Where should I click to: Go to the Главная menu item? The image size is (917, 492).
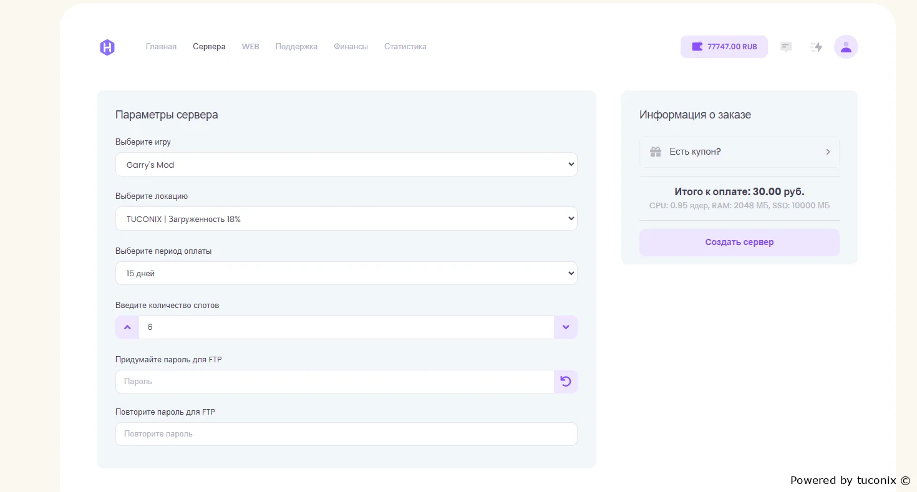coord(161,47)
